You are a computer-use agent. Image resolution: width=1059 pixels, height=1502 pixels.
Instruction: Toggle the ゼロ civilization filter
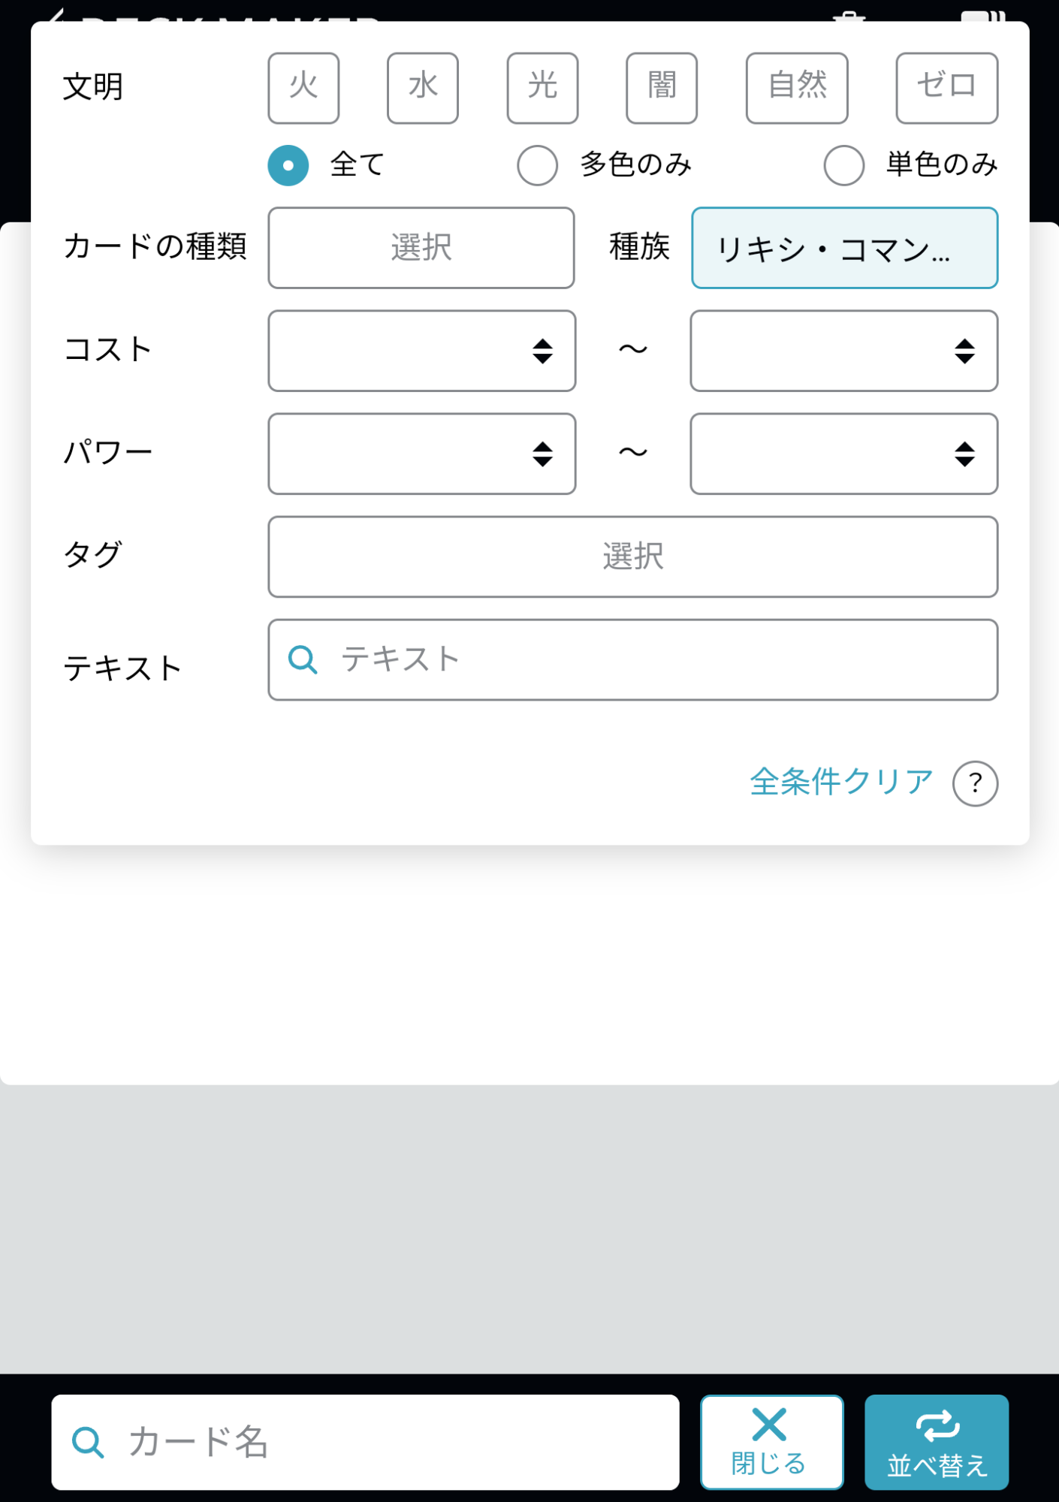[x=946, y=88]
